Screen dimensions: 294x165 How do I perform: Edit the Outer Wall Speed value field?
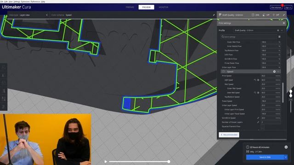click(271, 88)
